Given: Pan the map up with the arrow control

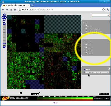Looking at the screenshot, I should [x=4, y=15].
